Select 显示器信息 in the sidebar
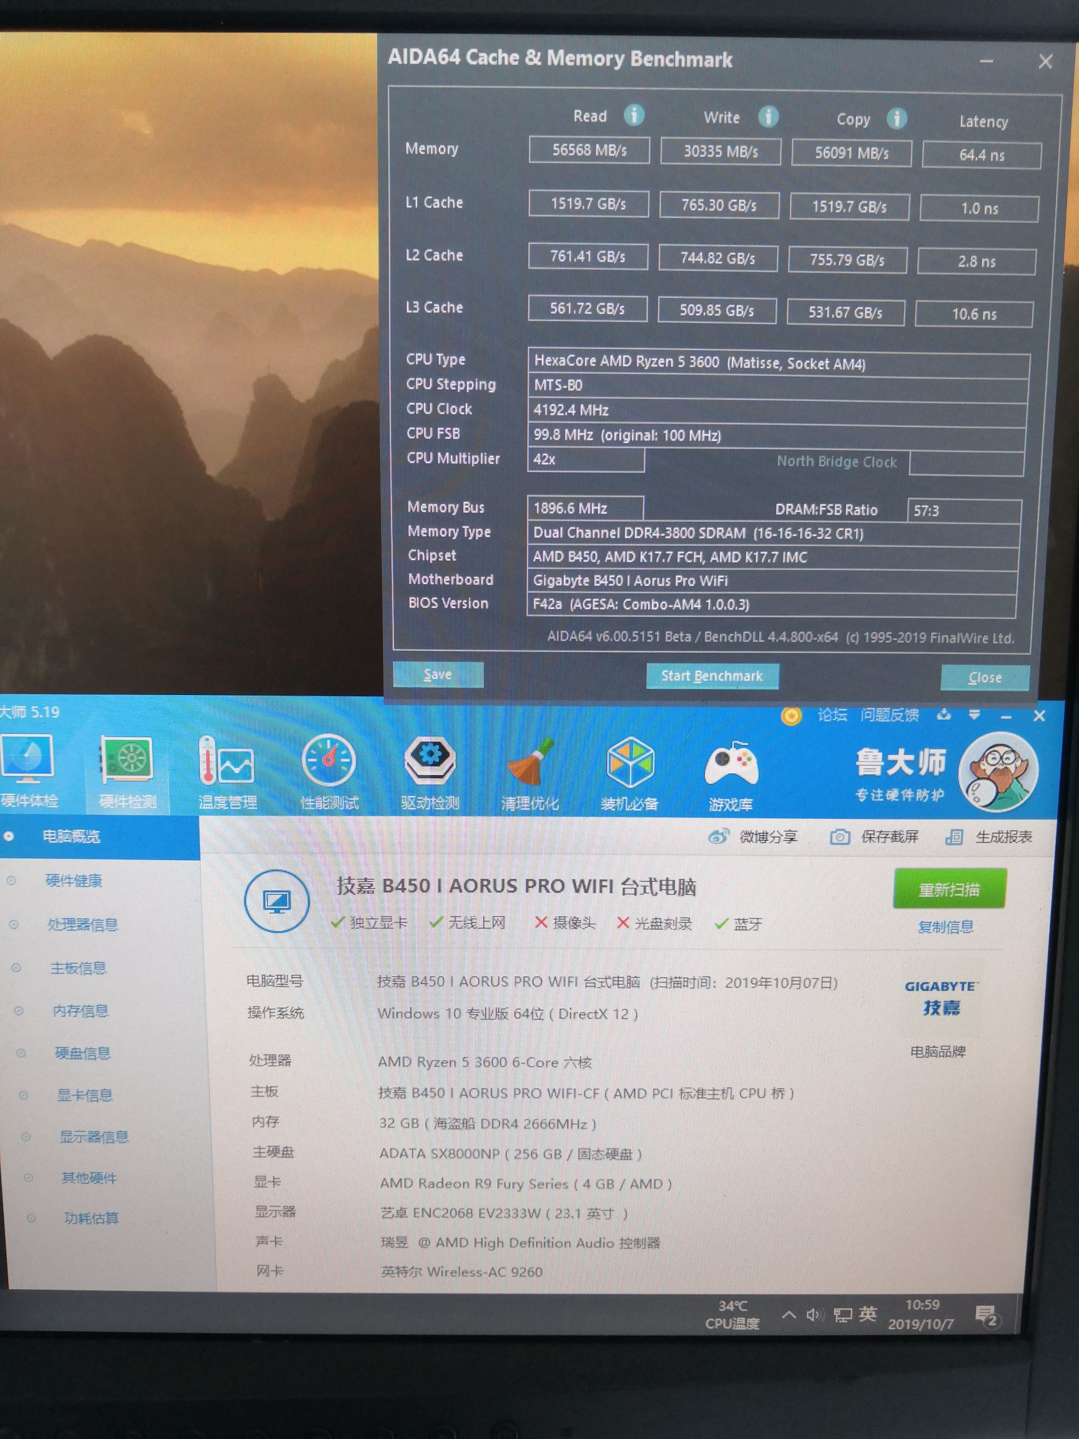The width and height of the screenshot is (1079, 1439). coord(94,1137)
